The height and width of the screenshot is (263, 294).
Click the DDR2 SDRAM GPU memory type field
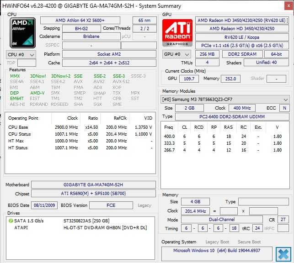242,54
